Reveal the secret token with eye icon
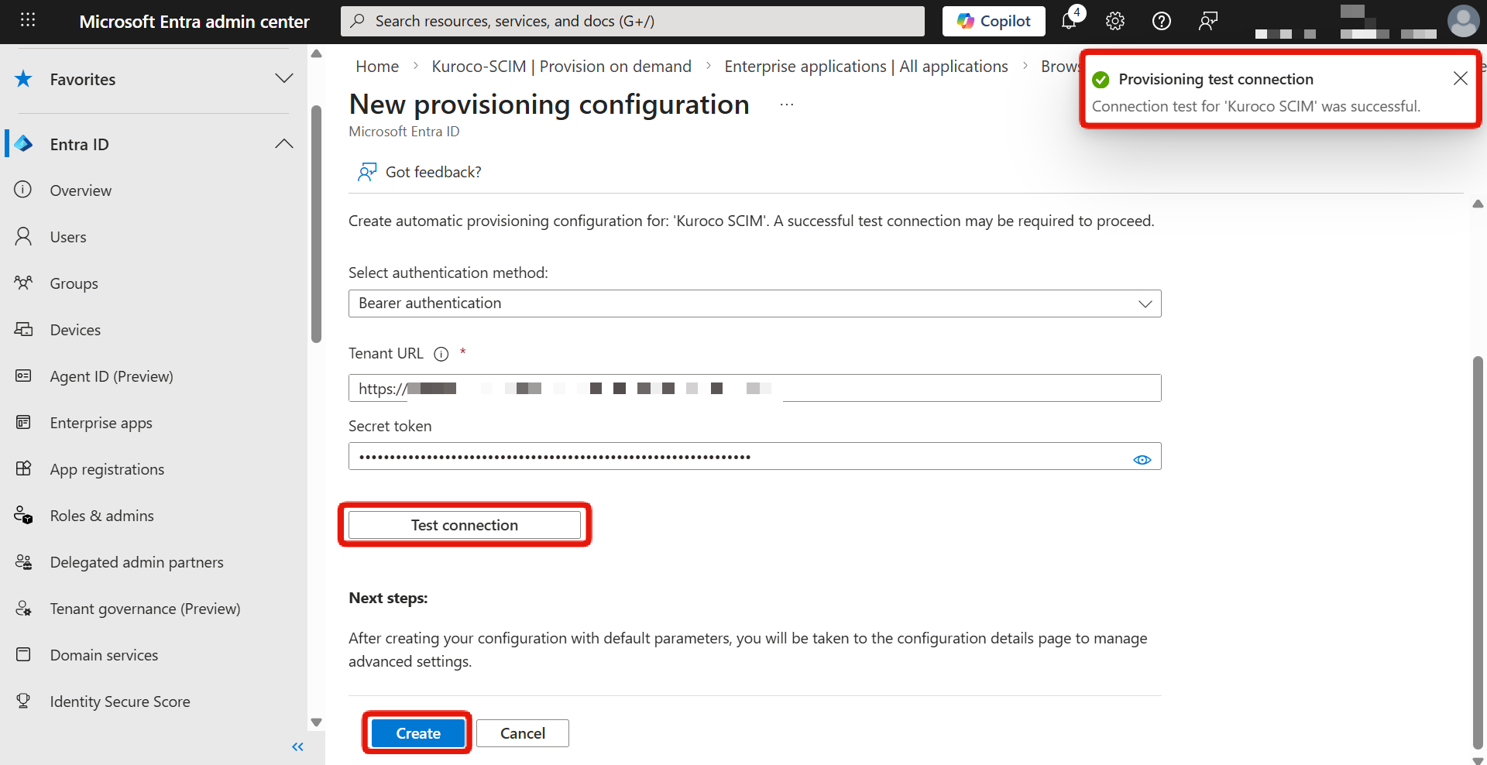Screen dimensions: 1487x765 point(1142,459)
